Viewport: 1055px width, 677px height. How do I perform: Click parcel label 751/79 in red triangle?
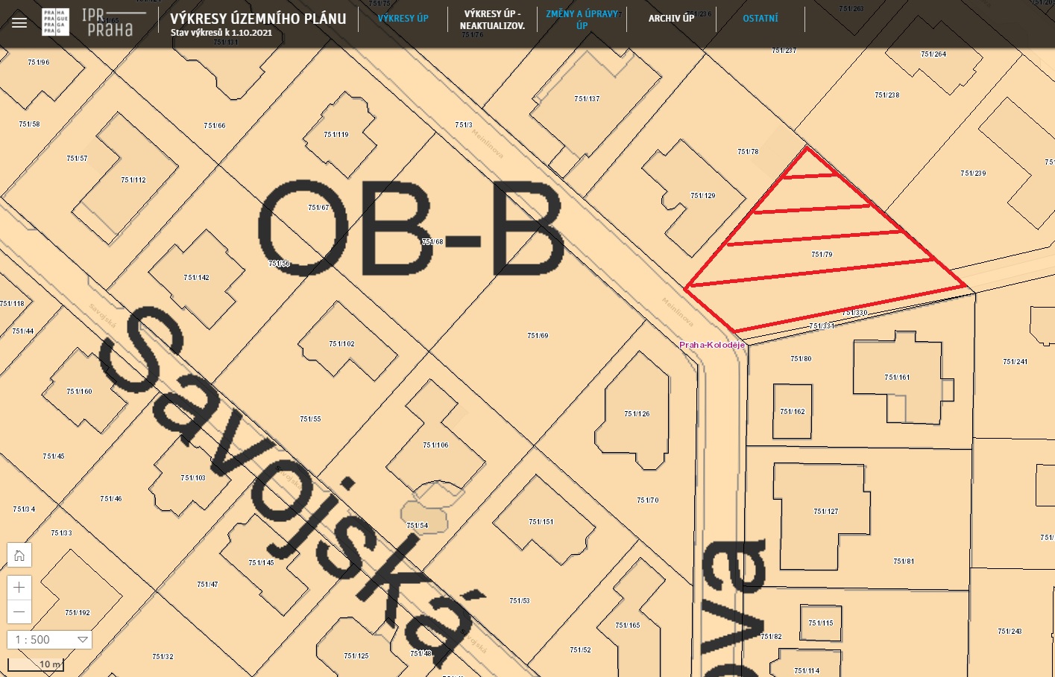point(822,255)
